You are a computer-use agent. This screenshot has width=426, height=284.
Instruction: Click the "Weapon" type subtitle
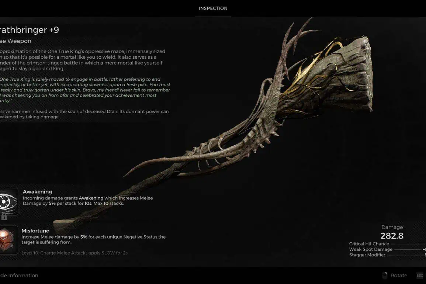pos(16,41)
